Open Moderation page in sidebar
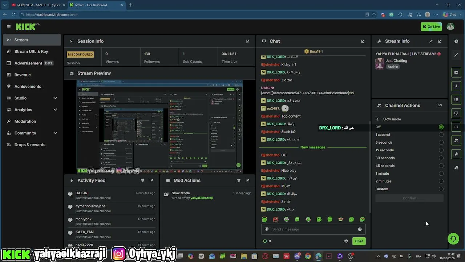465x262 pixels. (x=32, y=121)
